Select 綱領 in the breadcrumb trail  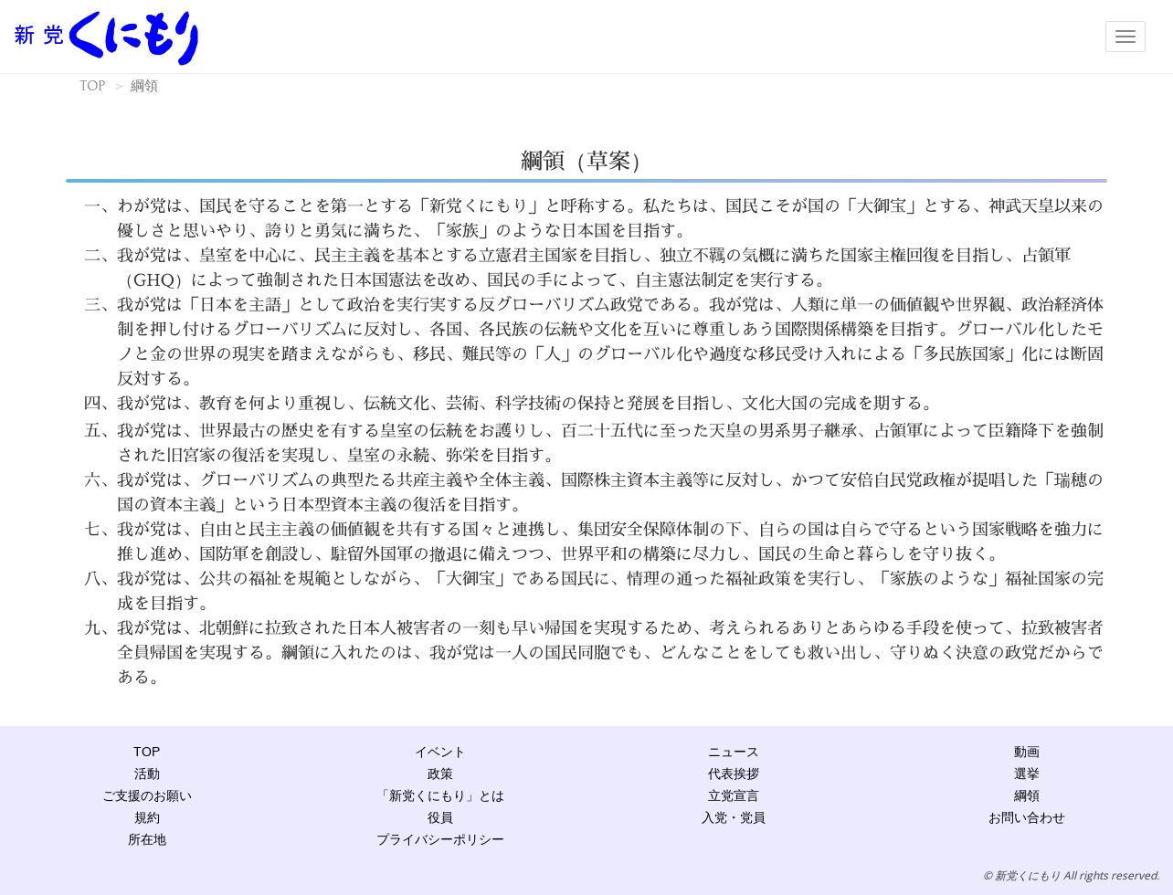click(144, 86)
